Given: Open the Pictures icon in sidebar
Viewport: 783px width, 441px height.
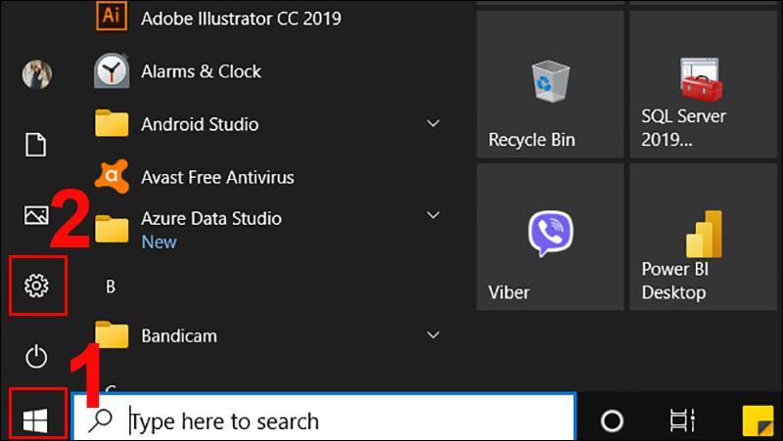Looking at the screenshot, I should (36, 215).
